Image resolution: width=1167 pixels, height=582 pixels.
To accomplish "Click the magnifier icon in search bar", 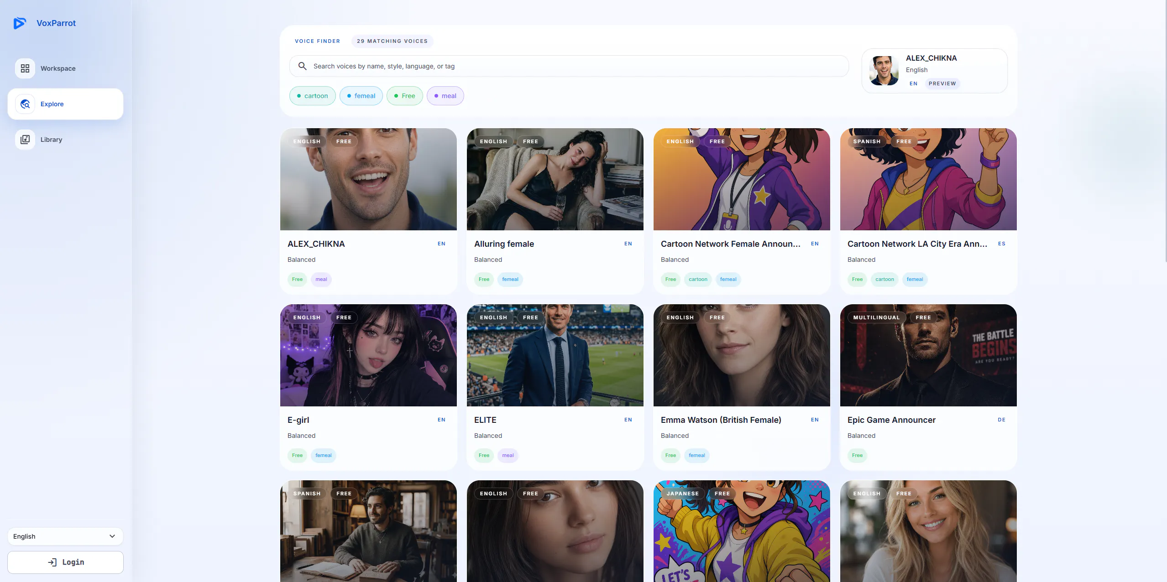I will tap(302, 66).
